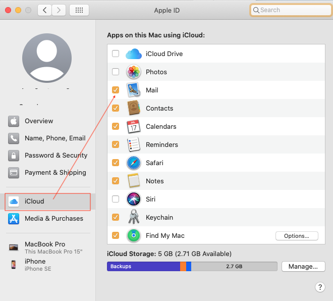Click the Photos app icon

click(x=134, y=72)
